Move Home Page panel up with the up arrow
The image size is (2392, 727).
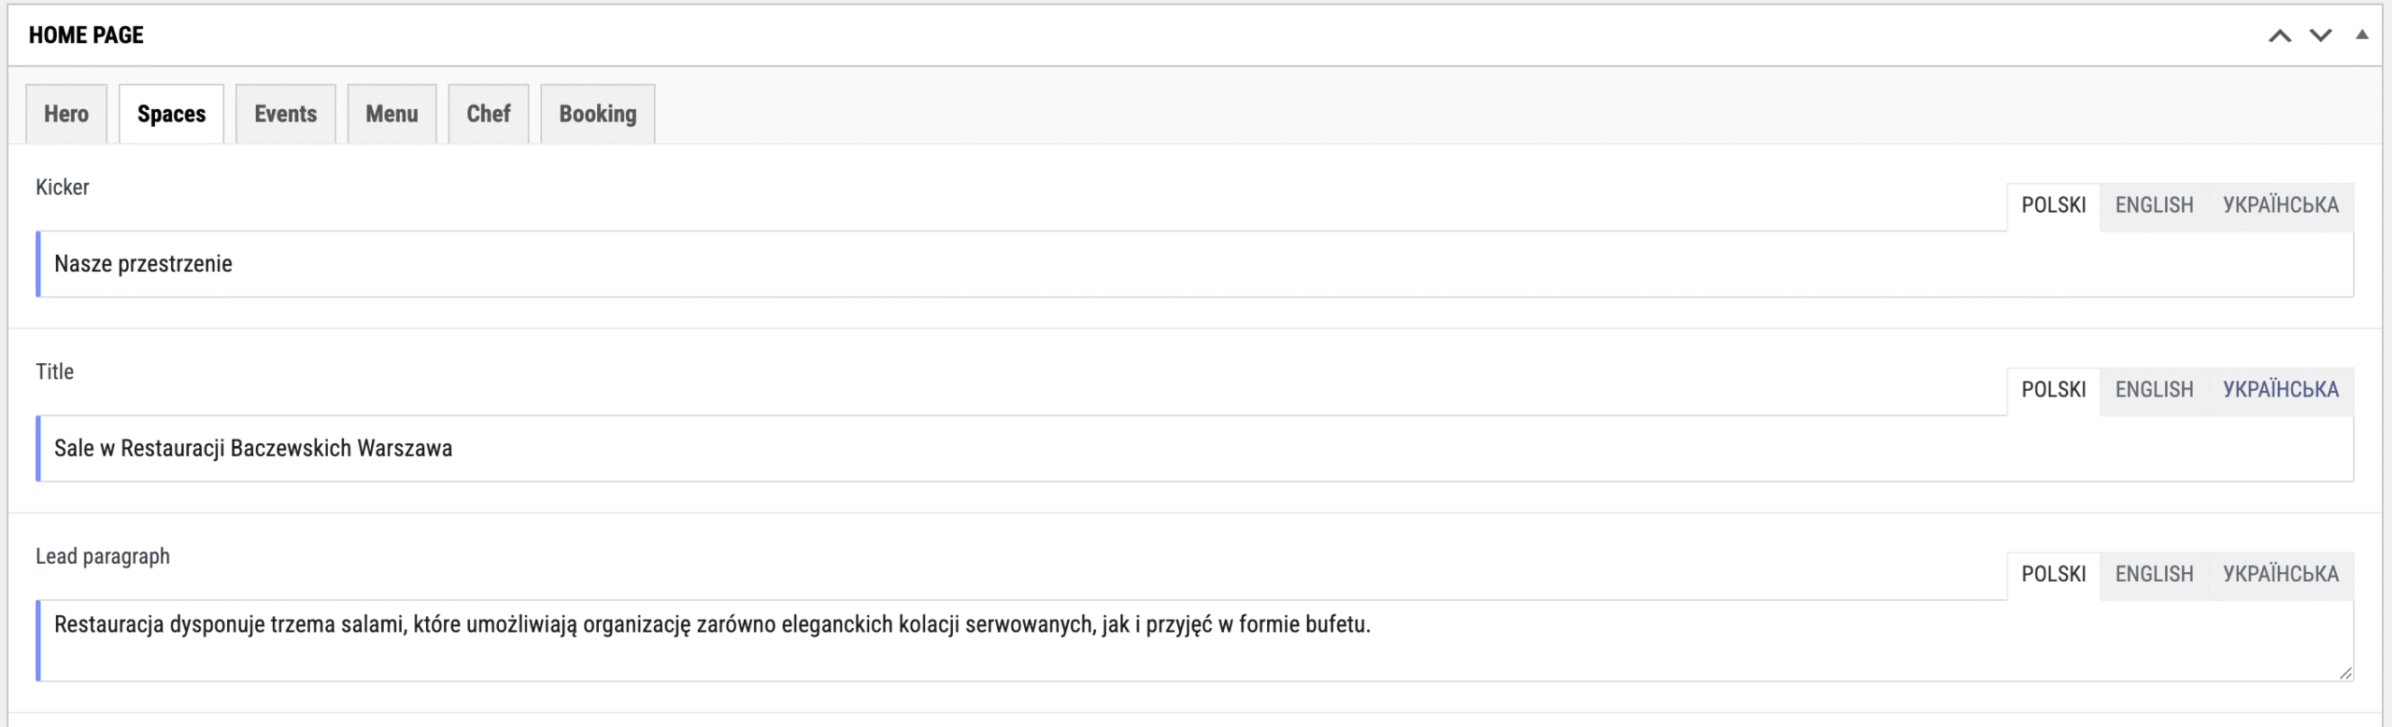(2280, 35)
